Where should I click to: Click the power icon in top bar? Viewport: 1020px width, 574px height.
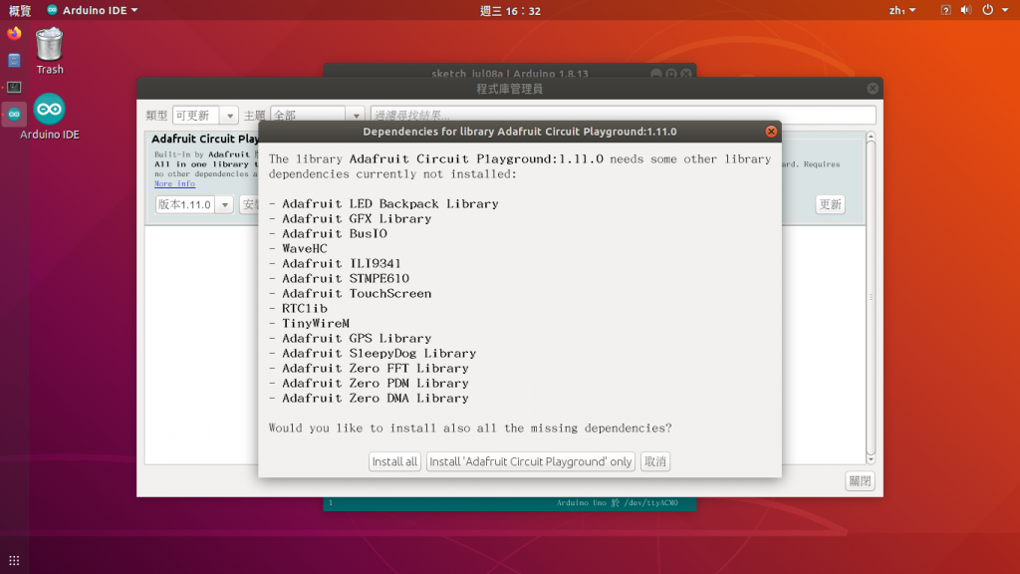click(987, 10)
